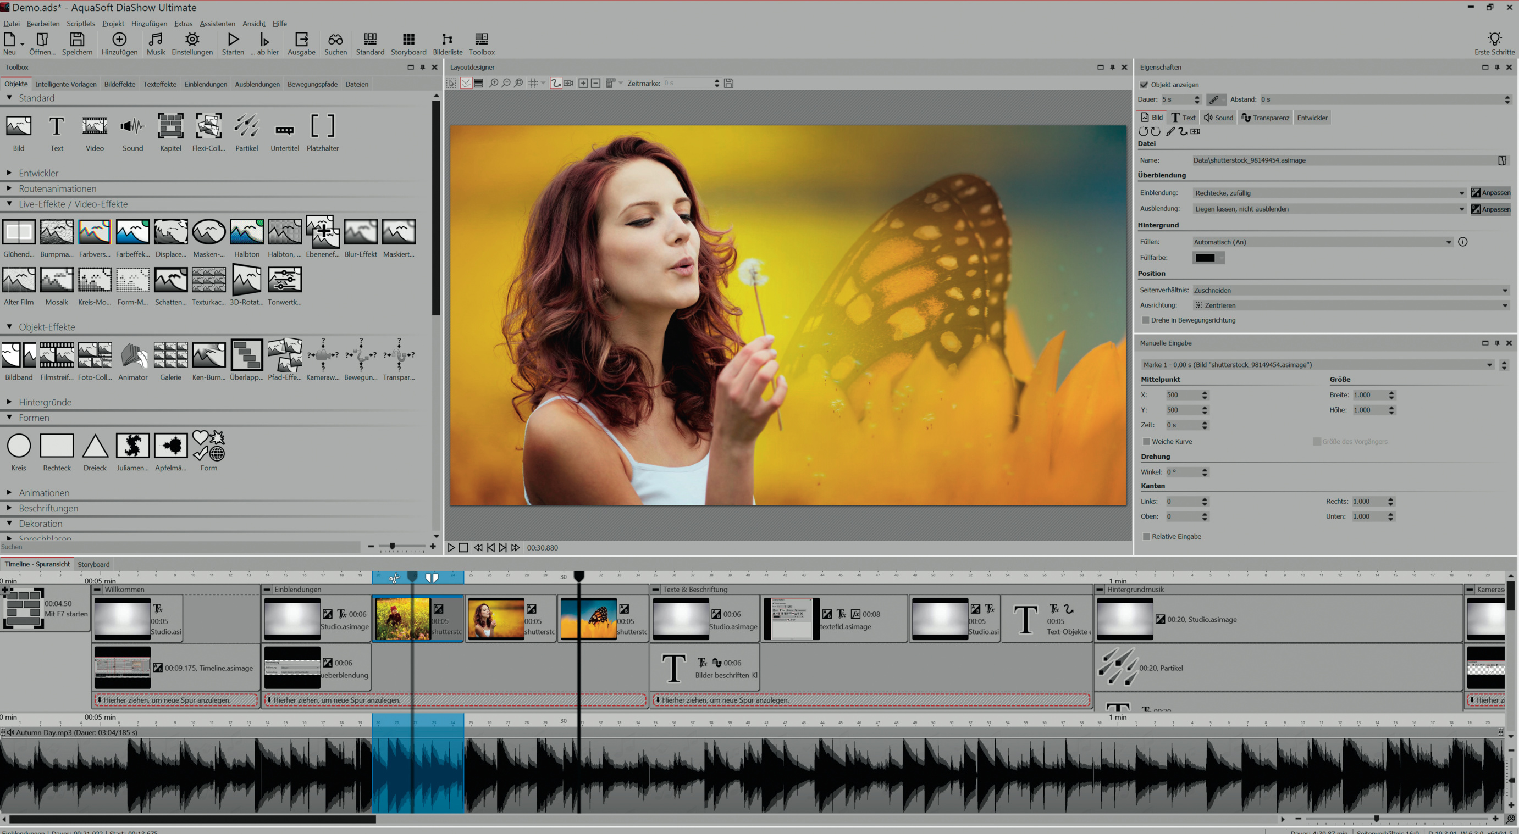The image size is (1519, 834).
Task: Check the Weiche Kurve option
Action: point(1146,442)
